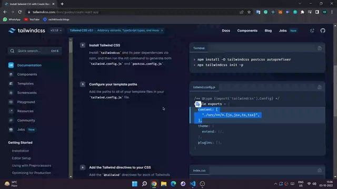Open File Explorer from the taskbar
This screenshot has height=189, width=337.
click(x=164, y=184)
